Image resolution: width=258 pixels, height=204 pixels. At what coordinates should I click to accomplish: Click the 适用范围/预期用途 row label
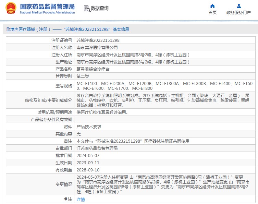coord(55,112)
